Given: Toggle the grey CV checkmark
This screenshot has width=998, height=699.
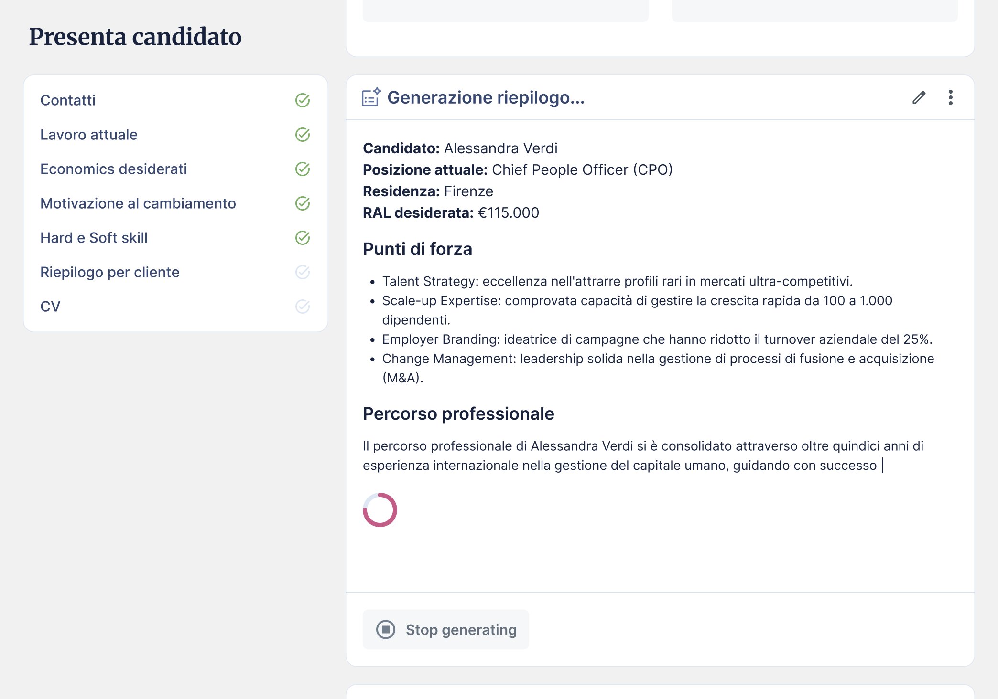Looking at the screenshot, I should (303, 307).
